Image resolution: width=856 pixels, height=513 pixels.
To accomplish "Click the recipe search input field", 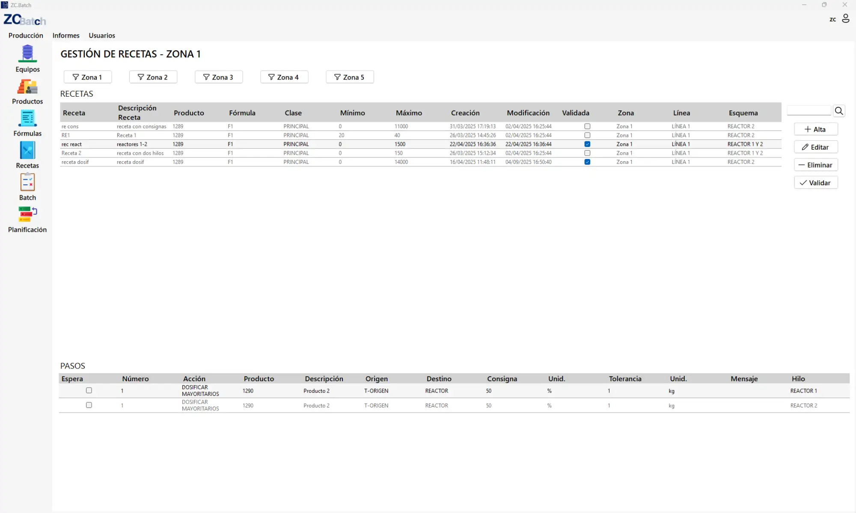I will 808,111.
